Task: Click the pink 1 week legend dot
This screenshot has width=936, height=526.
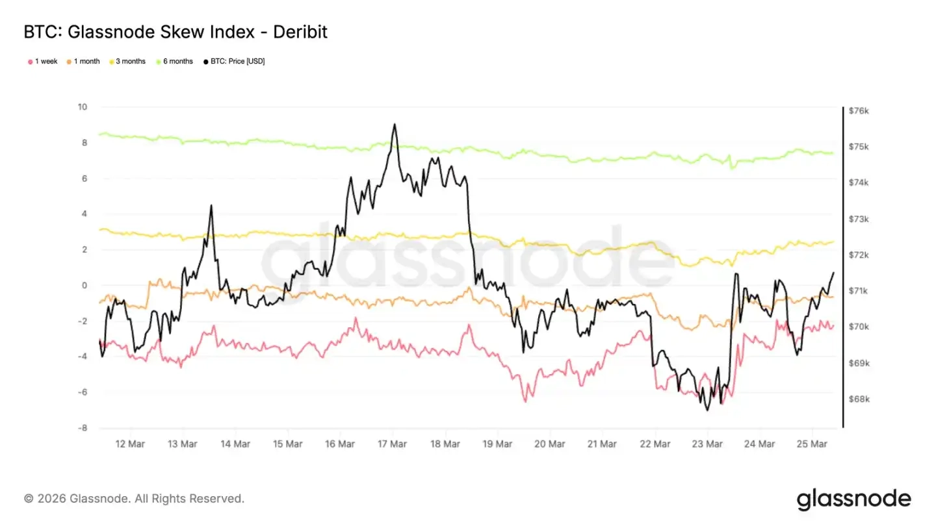Action: coord(30,62)
